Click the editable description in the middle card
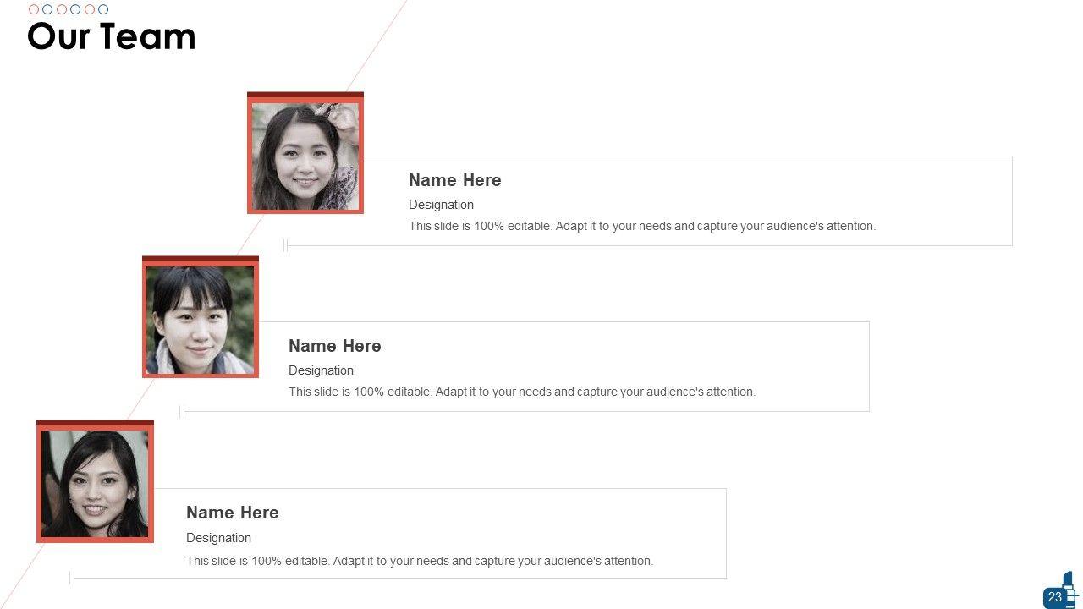1083x609 pixels. [x=522, y=392]
